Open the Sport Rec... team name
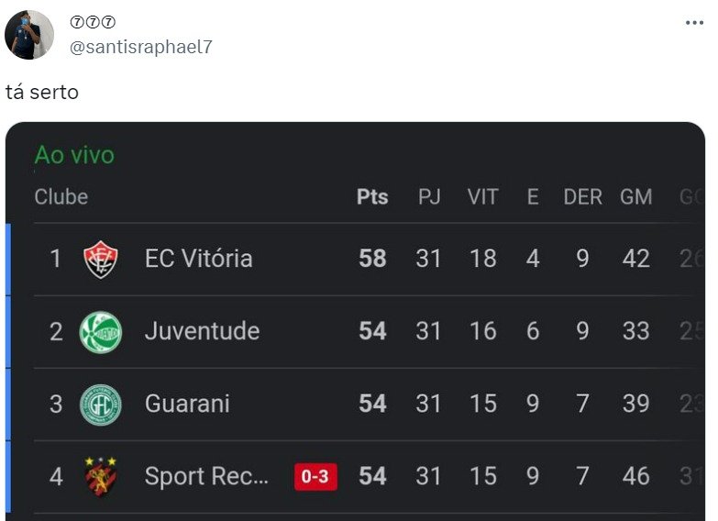Screen dimensions: 718x521 206,476
